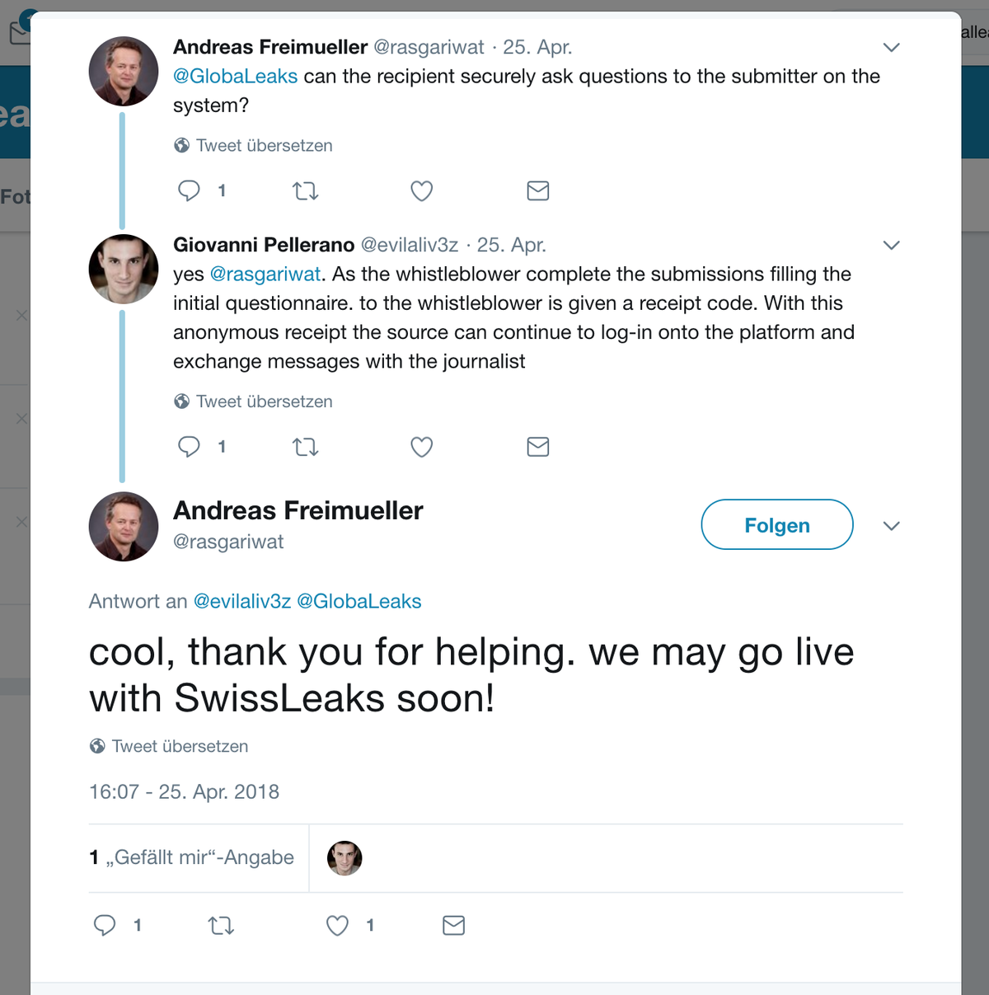The width and height of the screenshot is (989, 995).
Task: Open Giovanni Pellerano's profile picture
Action: [124, 270]
